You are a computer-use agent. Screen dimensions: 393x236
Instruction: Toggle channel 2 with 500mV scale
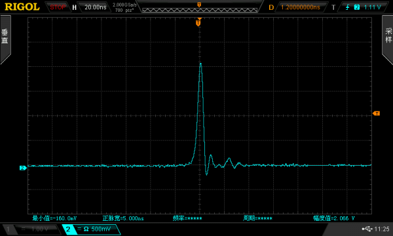tap(91, 229)
